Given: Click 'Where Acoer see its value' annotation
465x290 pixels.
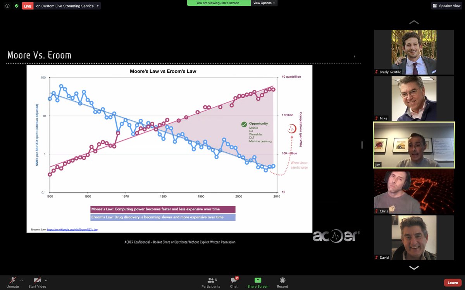Looking at the screenshot, I should [299, 165].
